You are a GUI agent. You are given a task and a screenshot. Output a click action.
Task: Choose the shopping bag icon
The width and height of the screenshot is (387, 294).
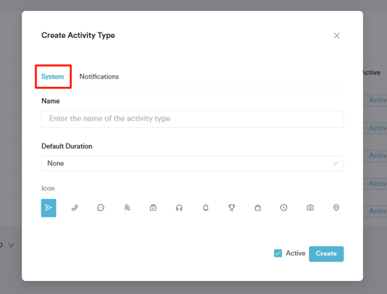(x=258, y=208)
